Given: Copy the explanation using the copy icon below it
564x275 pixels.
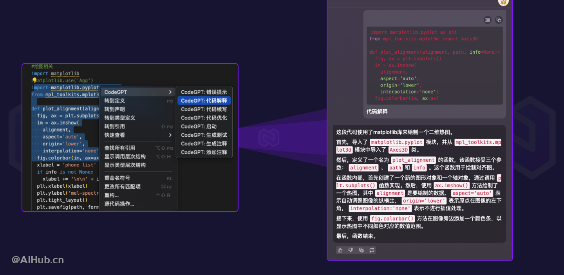Looking at the screenshot, I should (361, 250).
